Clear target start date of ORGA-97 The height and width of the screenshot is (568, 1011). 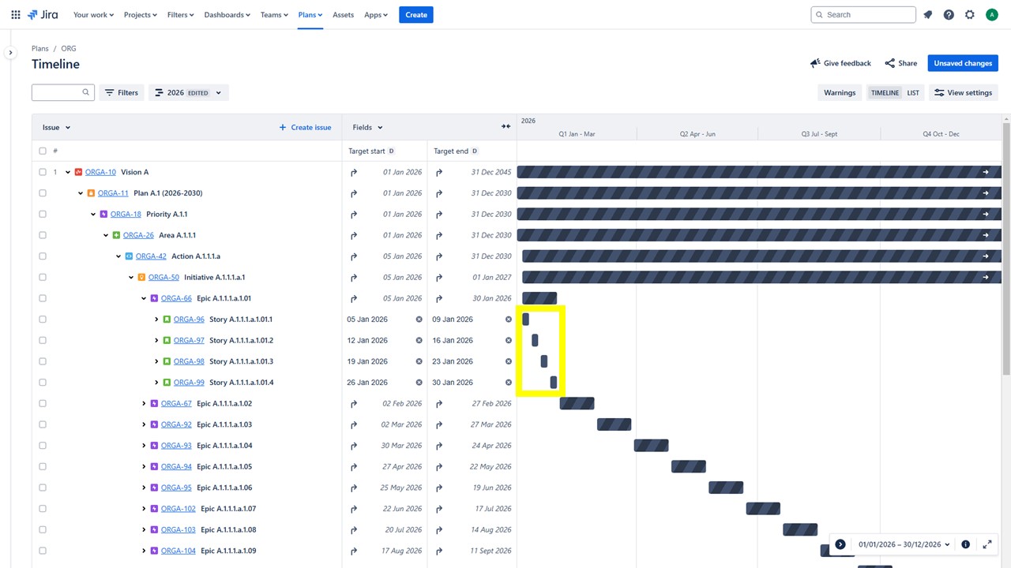coord(419,341)
